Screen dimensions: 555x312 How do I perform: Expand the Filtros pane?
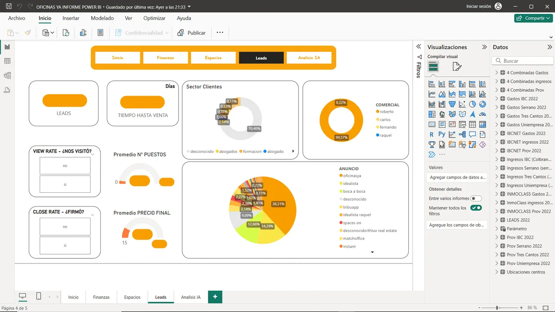tap(419, 47)
